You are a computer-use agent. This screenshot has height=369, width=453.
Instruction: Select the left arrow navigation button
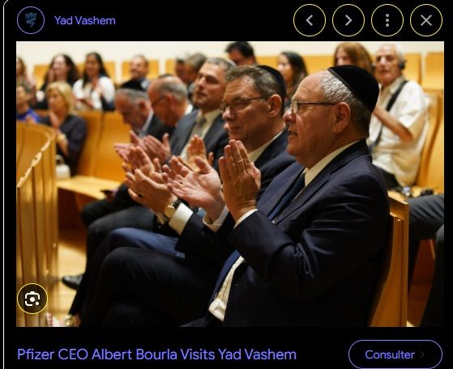tap(310, 20)
